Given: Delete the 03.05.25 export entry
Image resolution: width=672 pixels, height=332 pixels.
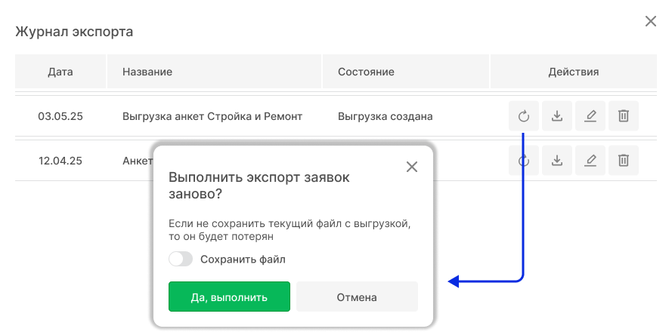Looking at the screenshot, I should click(624, 116).
